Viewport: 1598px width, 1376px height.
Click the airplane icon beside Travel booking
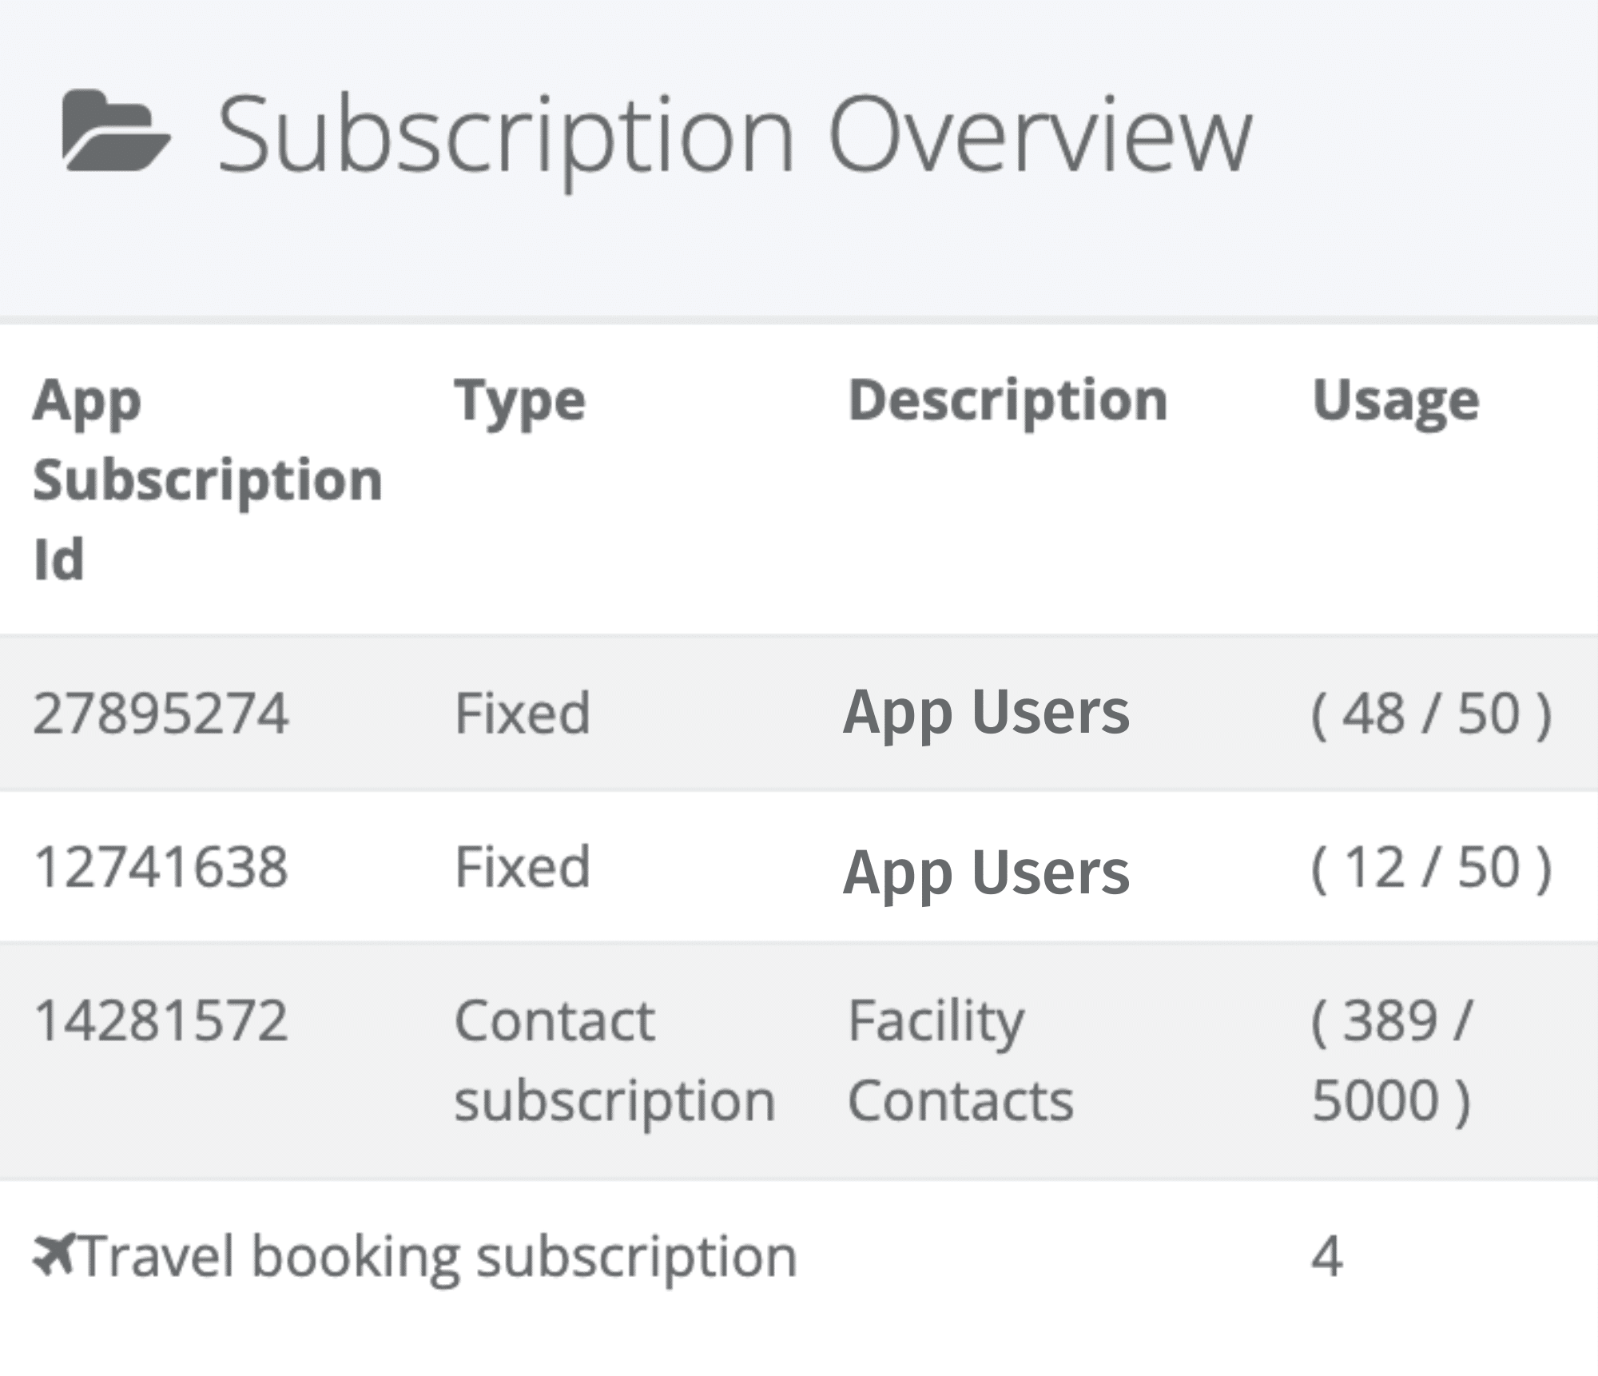(54, 1254)
